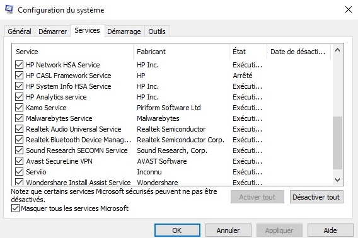The image size is (358, 238).
Task: Uncheck Realtek Bluetooth Device Manager checkbox
Action: [19, 140]
